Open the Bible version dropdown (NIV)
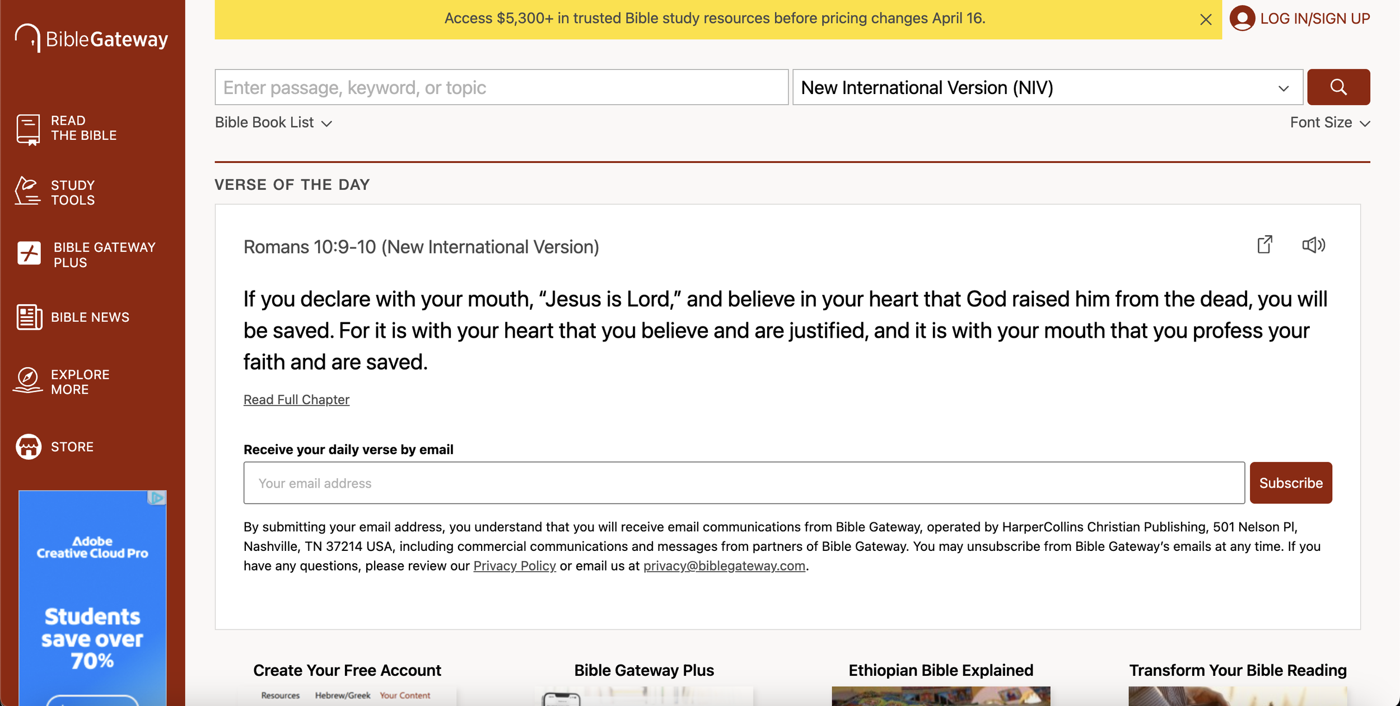The width and height of the screenshot is (1400, 706). coord(1047,87)
